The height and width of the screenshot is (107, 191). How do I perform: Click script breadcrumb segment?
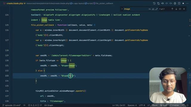coord(89,3)
